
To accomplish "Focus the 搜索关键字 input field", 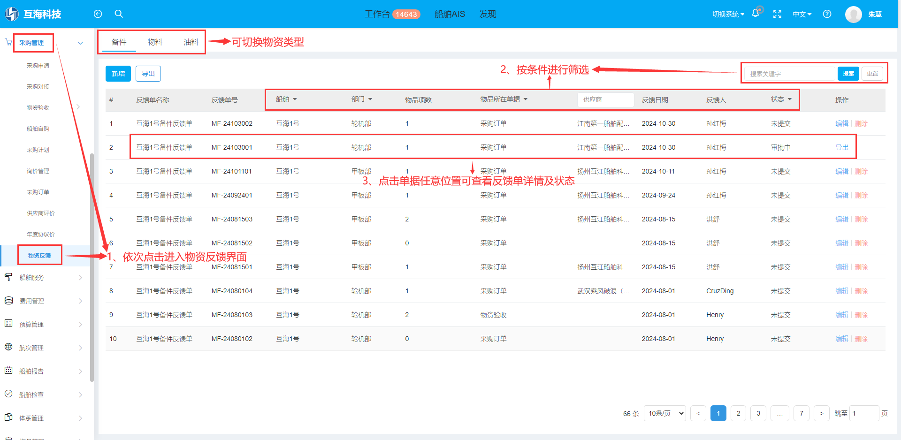I will point(790,74).
